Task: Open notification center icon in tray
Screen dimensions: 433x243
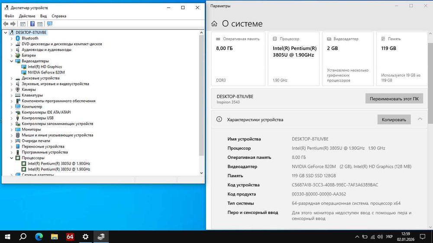Action: coord(423,237)
